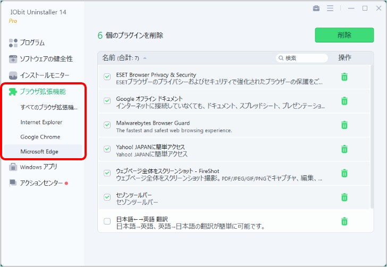Open インストールモニター in the sidebar
This screenshot has height=267, width=387.
coord(45,75)
